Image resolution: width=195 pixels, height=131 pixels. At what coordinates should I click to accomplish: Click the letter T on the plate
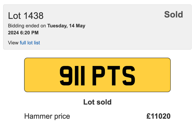(x=114, y=75)
